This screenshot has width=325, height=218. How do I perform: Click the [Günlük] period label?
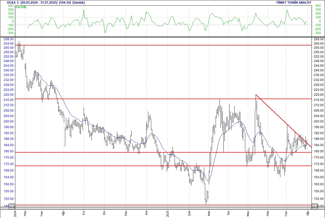click(x=79, y=3)
